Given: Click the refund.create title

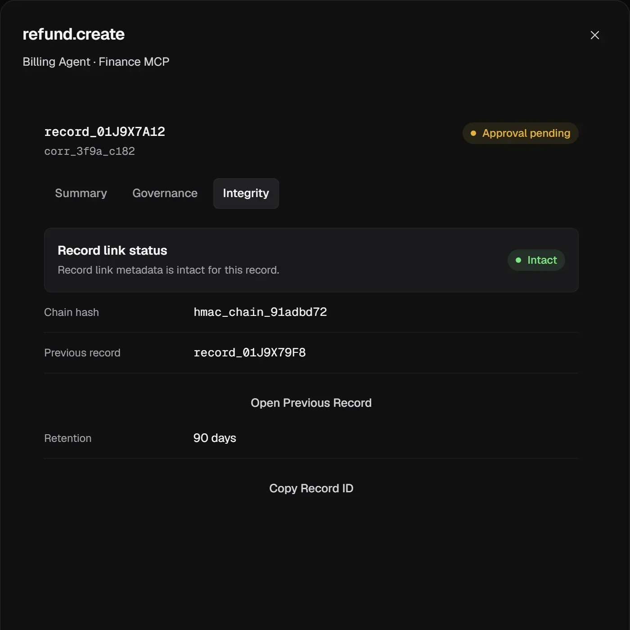Looking at the screenshot, I should click(73, 34).
